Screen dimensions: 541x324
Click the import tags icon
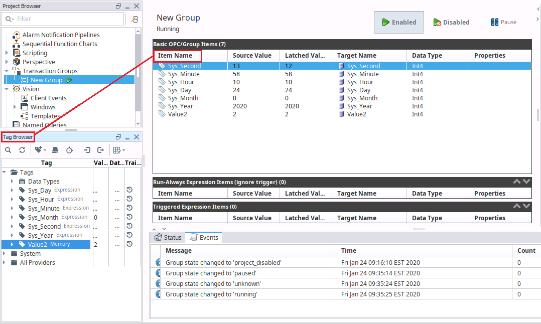pos(87,150)
